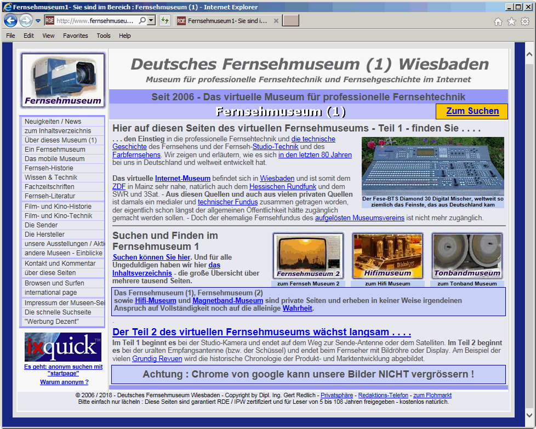Click the scrollbar up arrow
The width and height of the screenshot is (536, 429).
[529, 54]
